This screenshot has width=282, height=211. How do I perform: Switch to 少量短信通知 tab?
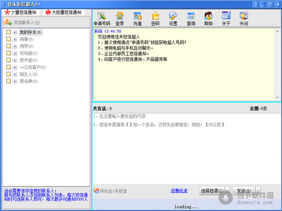[22, 12]
